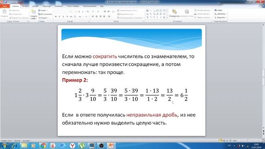265x149 pixels.
Task: Open the Показ слайдов ribbon tab
Action: [73, 6]
